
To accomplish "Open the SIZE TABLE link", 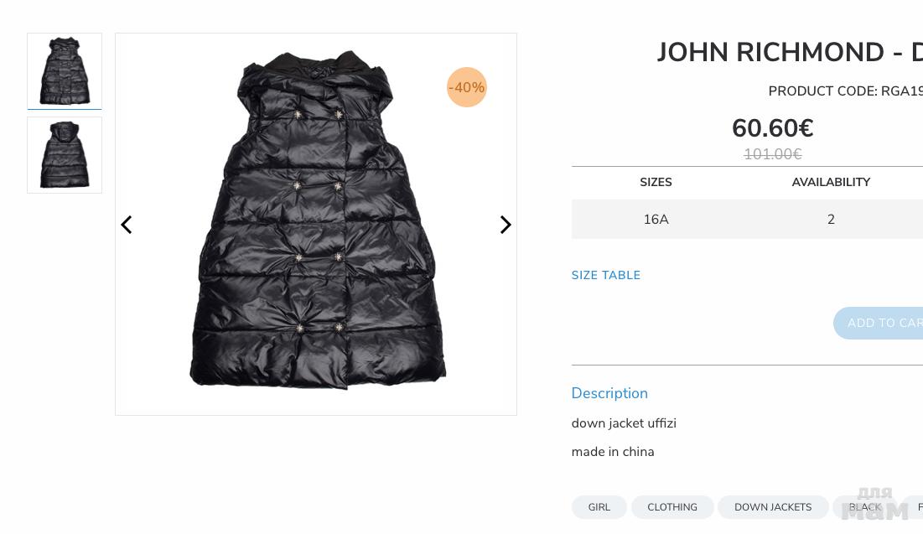I will tap(606, 275).
